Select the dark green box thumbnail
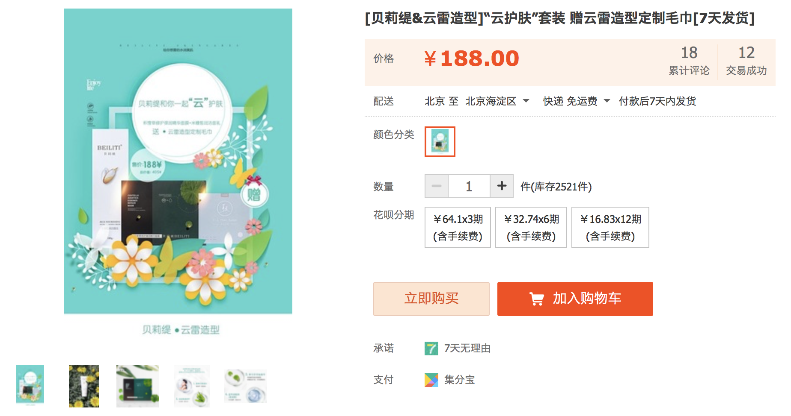The height and width of the screenshot is (416, 791). [x=137, y=386]
